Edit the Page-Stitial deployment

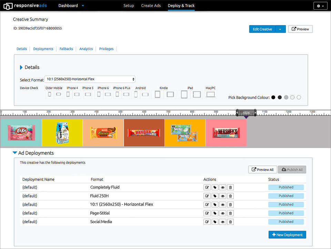[x=207, y=213]
